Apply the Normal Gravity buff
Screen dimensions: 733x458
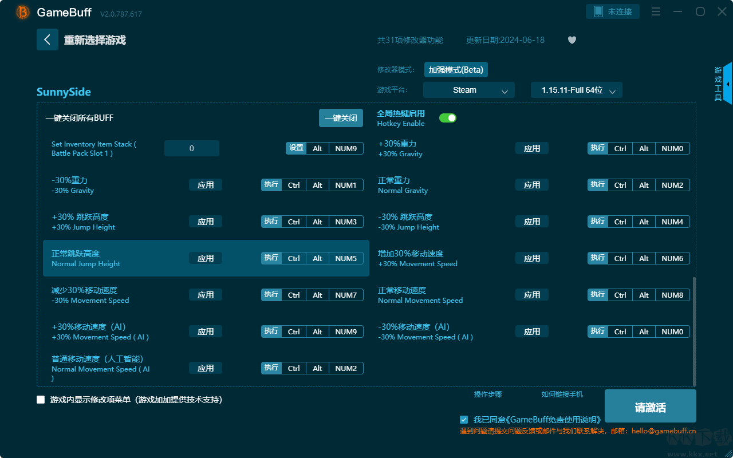tap(532, 185)
